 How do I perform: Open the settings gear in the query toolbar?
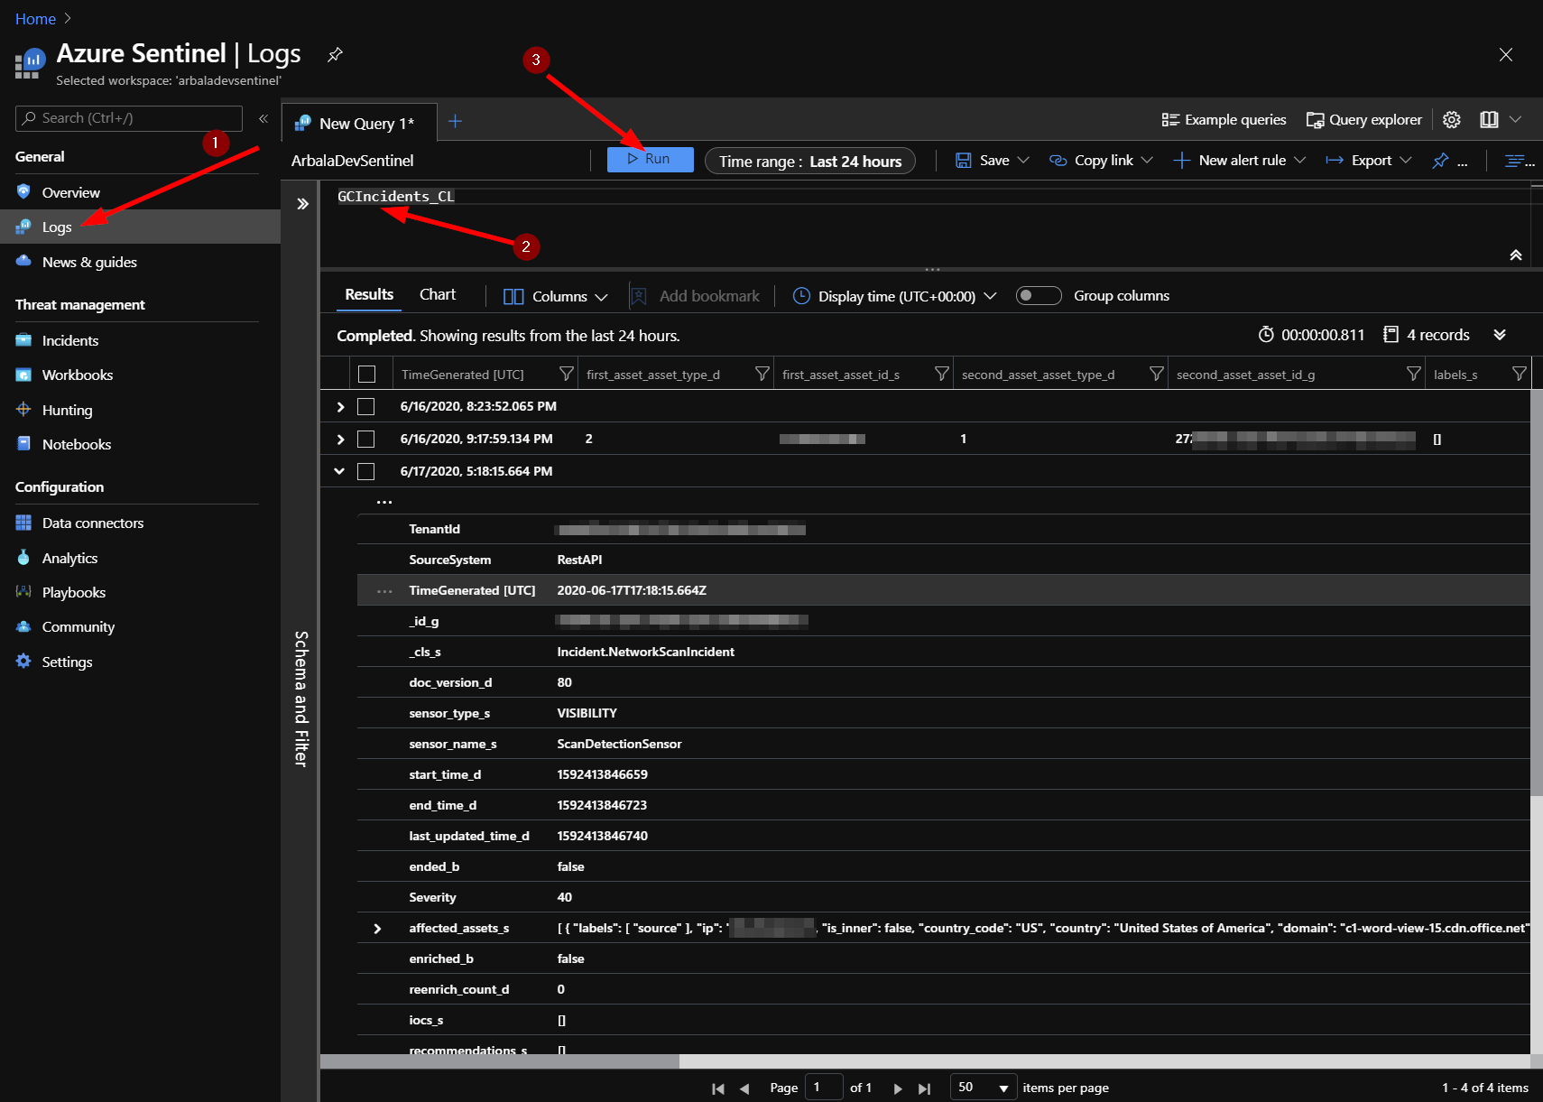pos(1451,119)
